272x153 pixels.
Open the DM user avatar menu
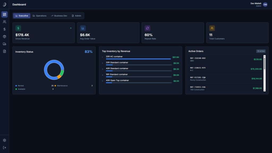click(x=265, y=5)
